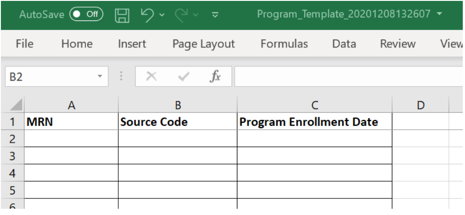Click the Cancel X icon in formula bar
The width and height of the screenshot is (465, 215).
(152, 77)
